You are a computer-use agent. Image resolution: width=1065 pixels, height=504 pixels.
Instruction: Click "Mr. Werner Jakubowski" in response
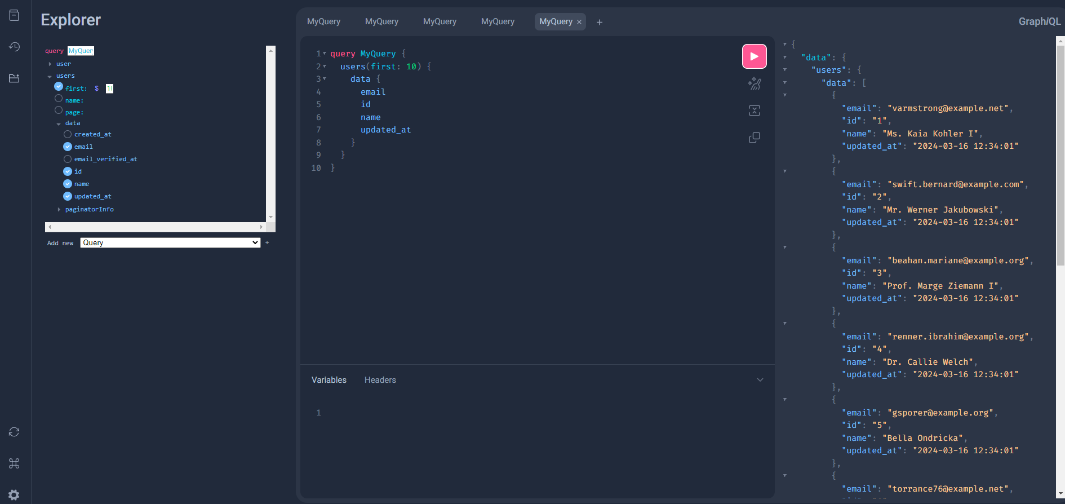[x=942, y=210]
